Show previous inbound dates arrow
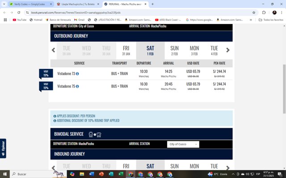This screenshot has height=178, width=286. (54, 168)
